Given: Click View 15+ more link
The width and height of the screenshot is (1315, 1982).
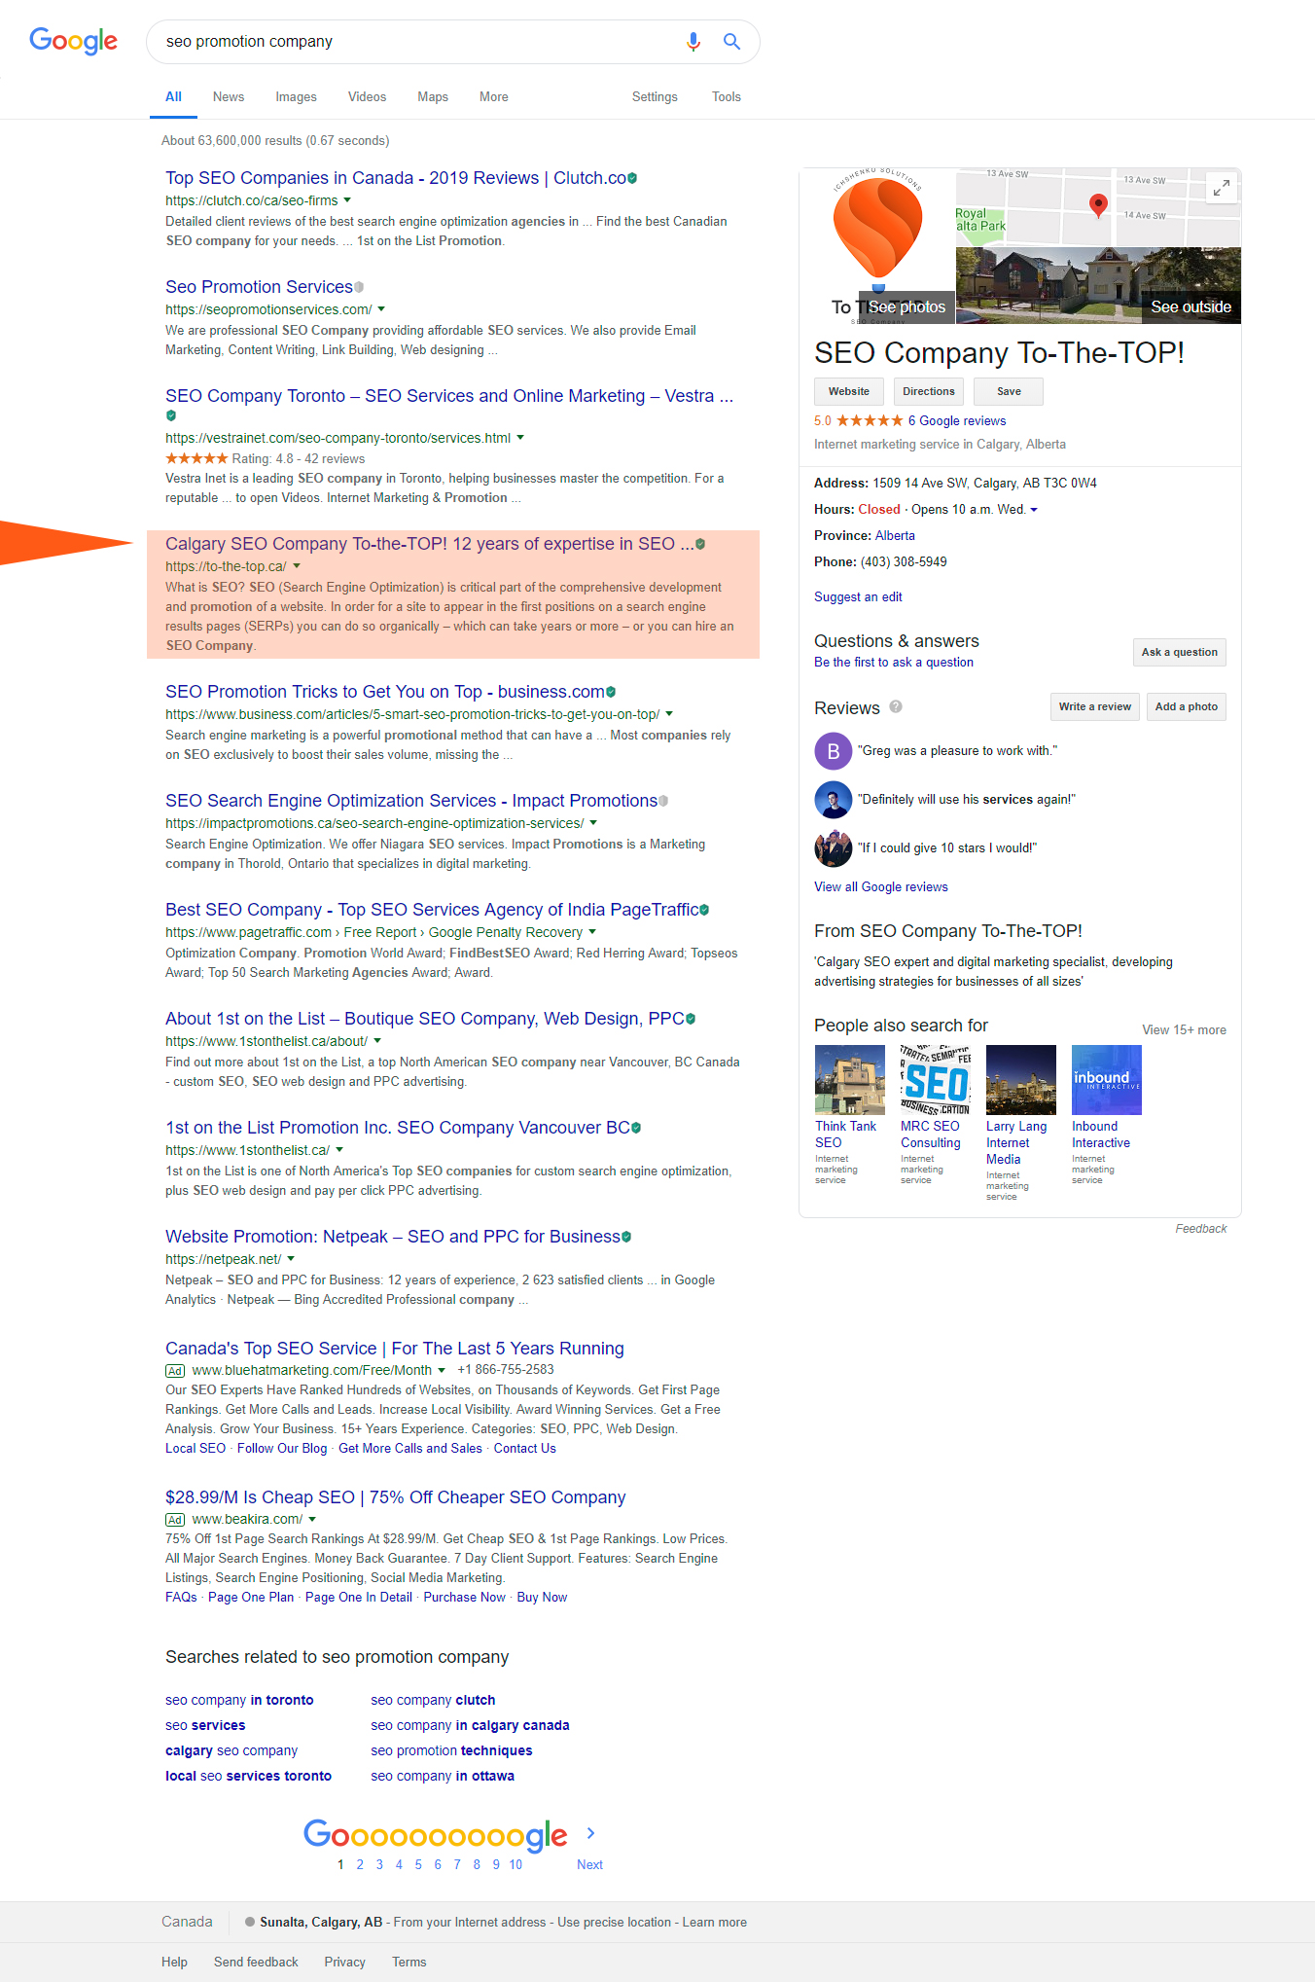Looking at the screenshot, I should (1184, 1030).
